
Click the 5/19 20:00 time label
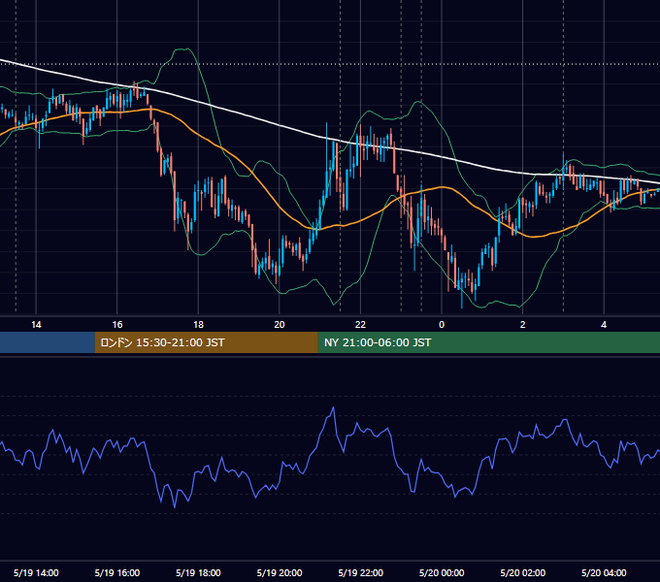(280, 572)
